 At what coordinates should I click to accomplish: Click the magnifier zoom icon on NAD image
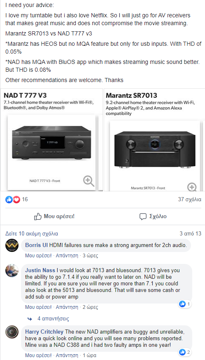coord(89,181)
